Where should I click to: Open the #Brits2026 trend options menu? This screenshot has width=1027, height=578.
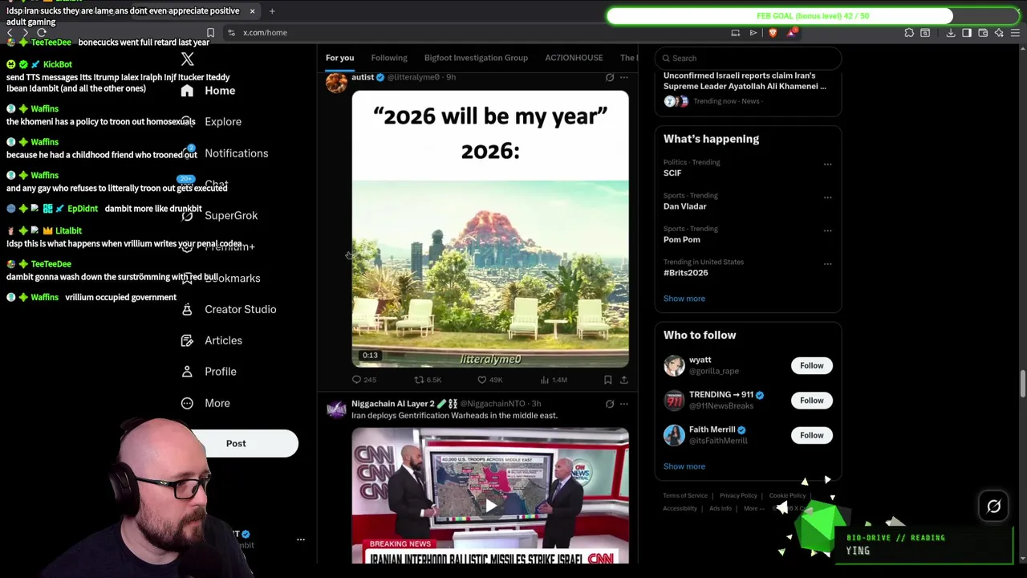(827, 264)
